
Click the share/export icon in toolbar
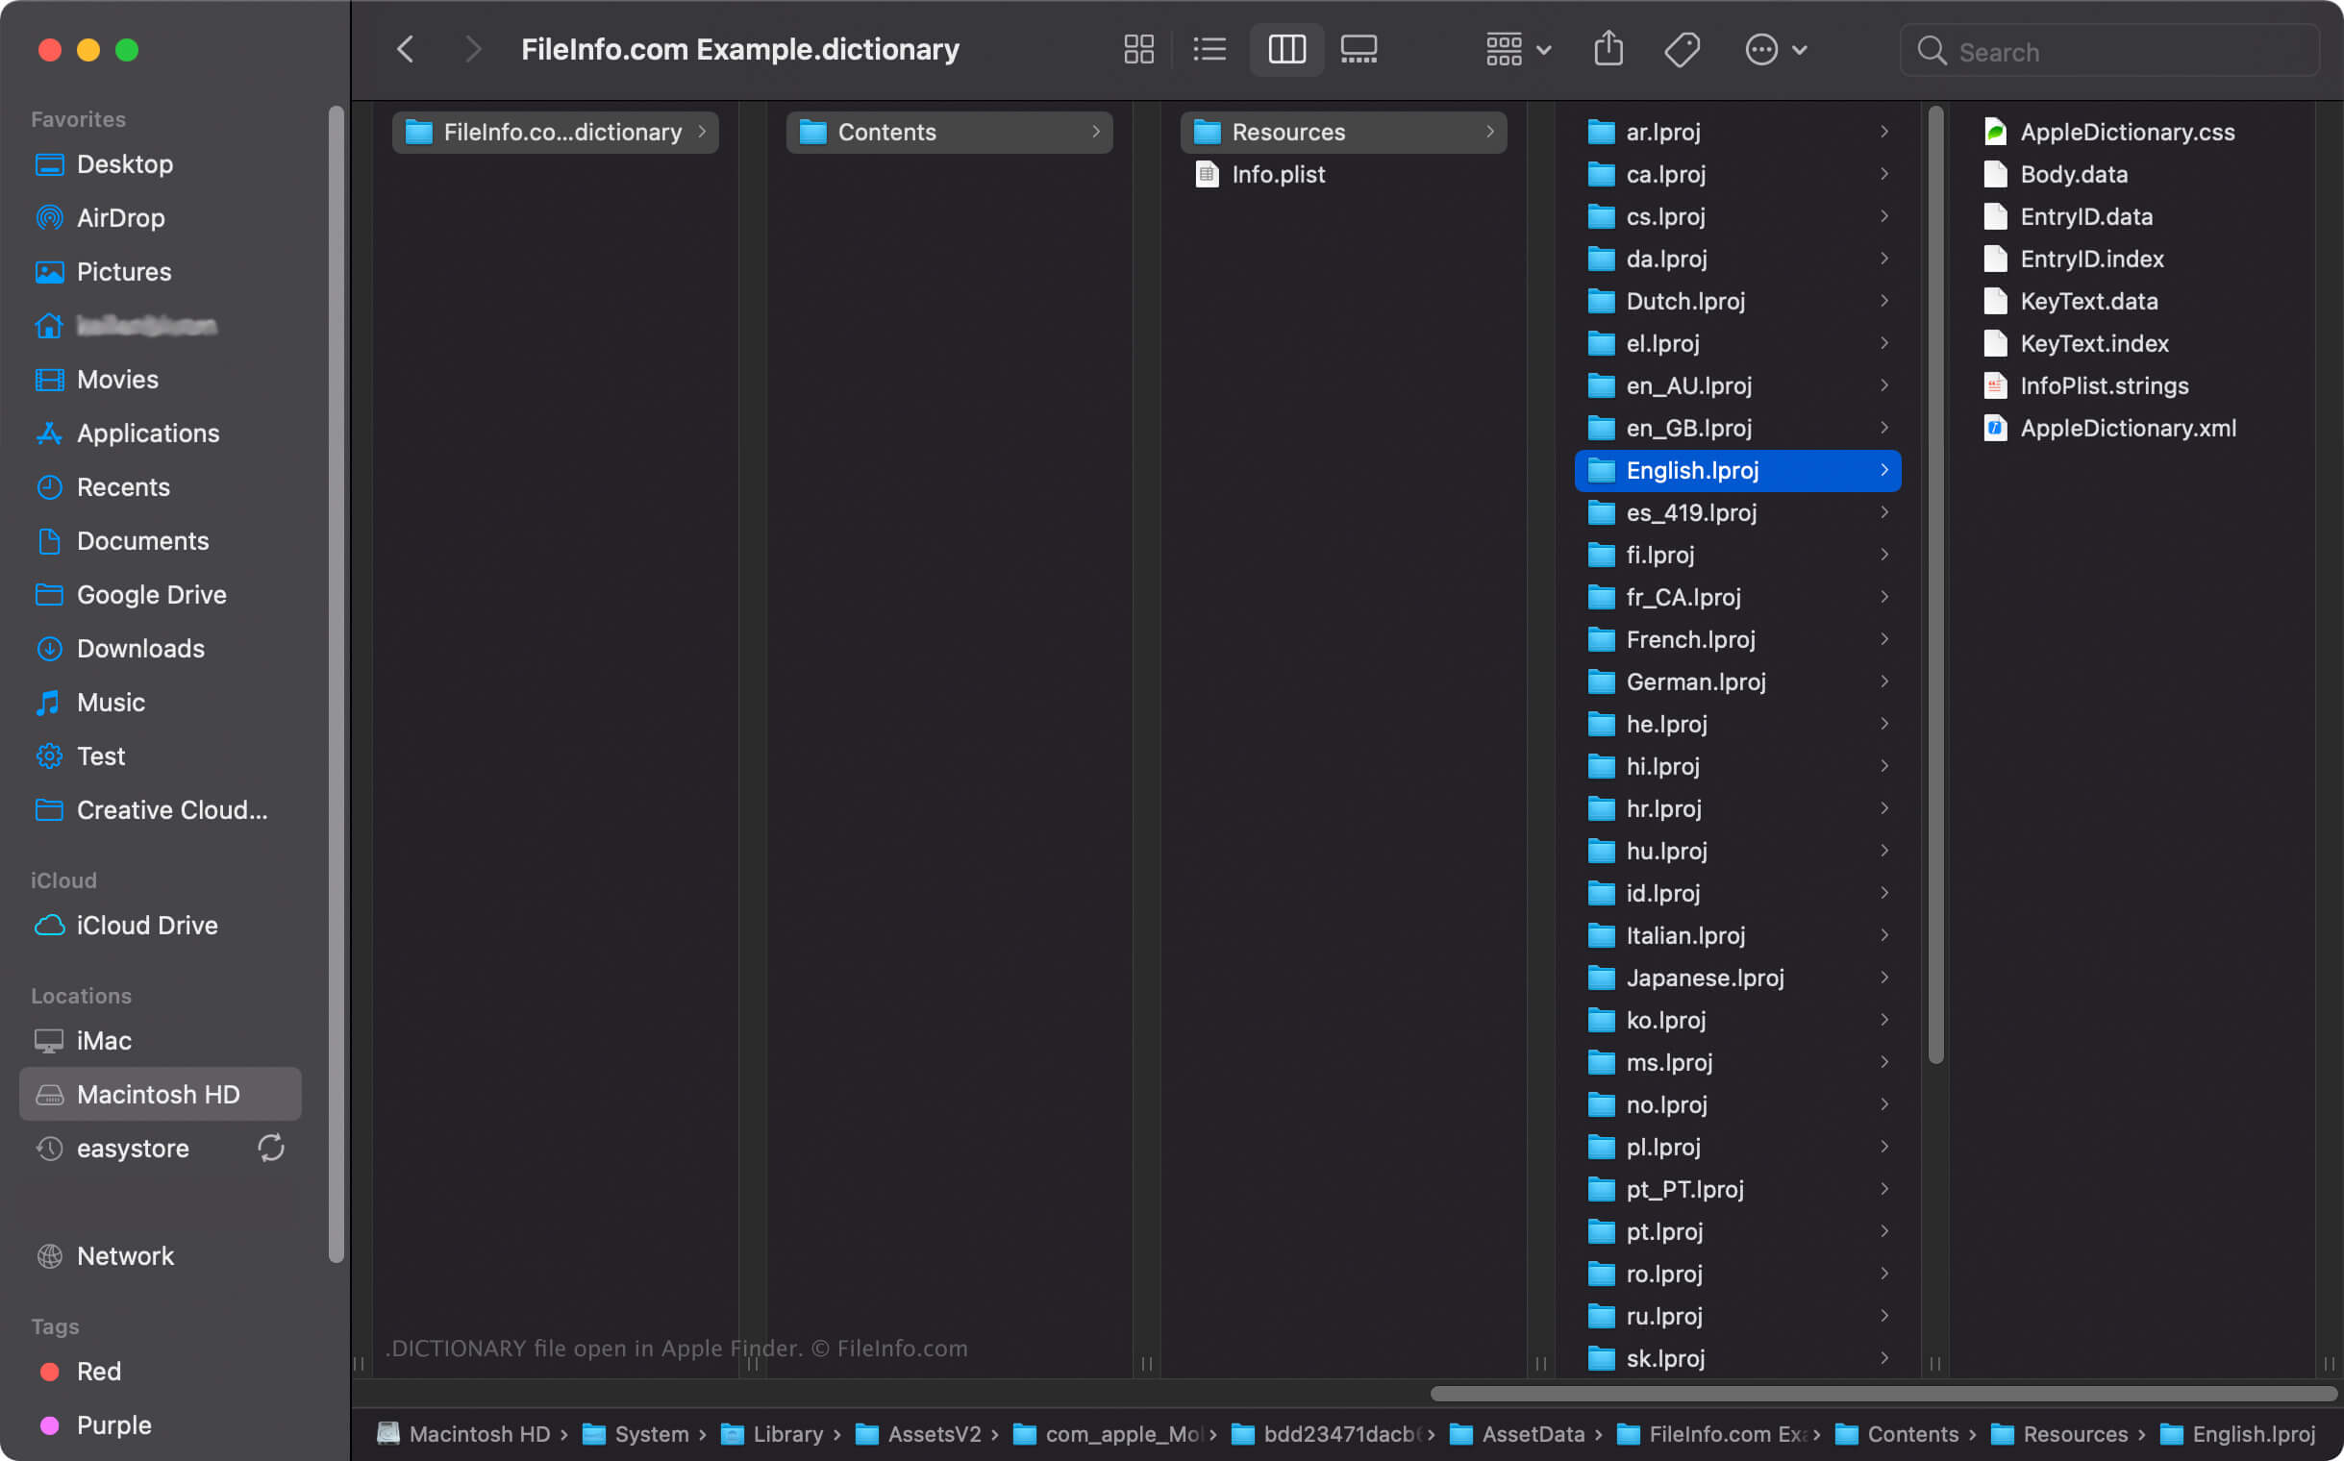coord(1607,49)
